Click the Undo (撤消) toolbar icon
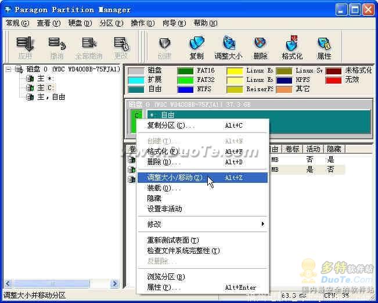The height and width of the screenshot is (303, 378). 57,48
